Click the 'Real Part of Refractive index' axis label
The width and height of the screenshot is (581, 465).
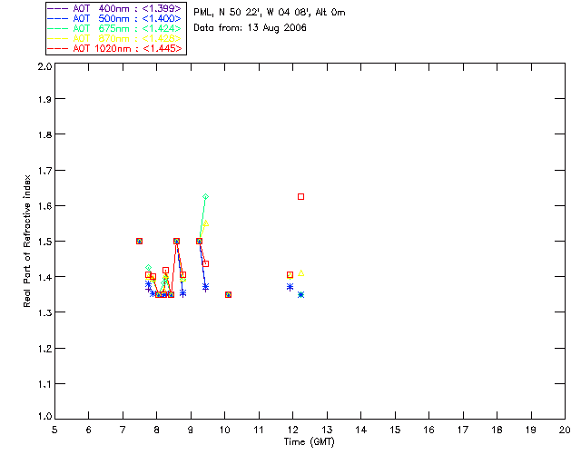coord(27,241)
